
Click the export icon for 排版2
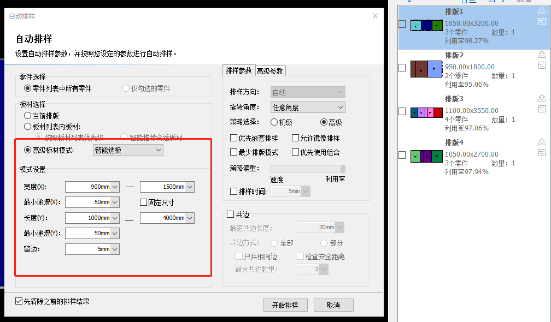(x=542, y=55)
